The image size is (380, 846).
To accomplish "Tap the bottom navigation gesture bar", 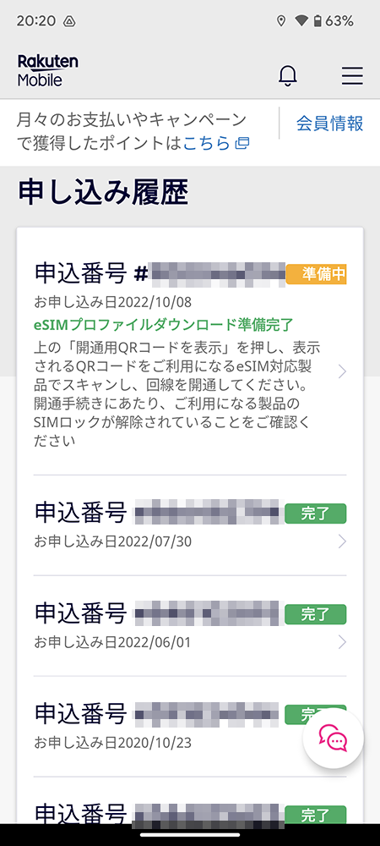I will 190,835.
